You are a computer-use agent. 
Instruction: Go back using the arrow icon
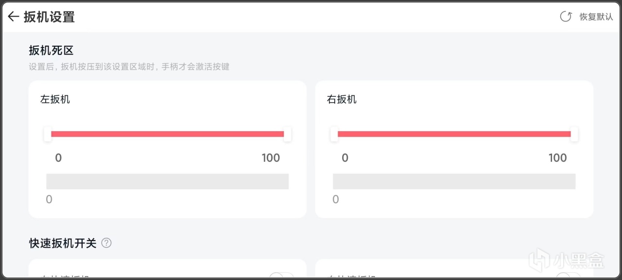pos(14,17)
